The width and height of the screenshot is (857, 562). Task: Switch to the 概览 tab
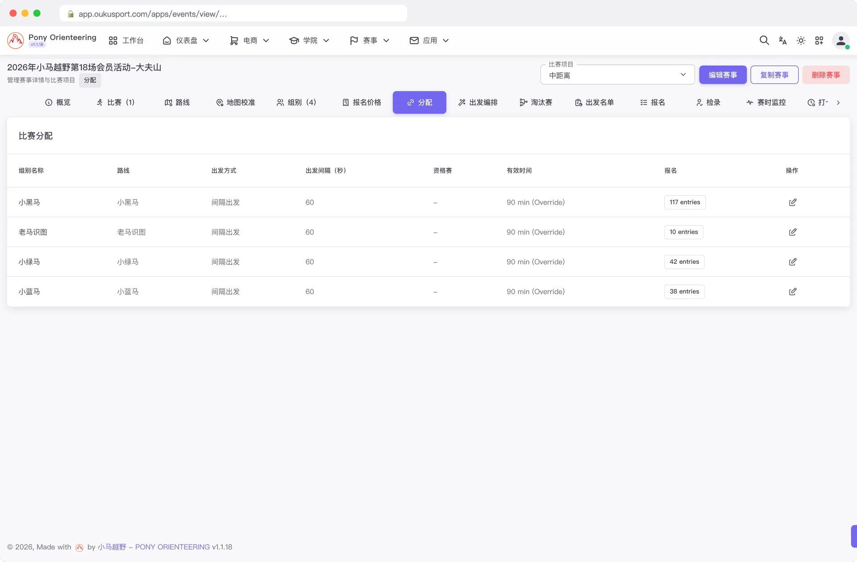click(x=58, y=103)
